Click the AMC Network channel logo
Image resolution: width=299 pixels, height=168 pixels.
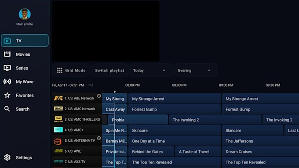(58, 108)
